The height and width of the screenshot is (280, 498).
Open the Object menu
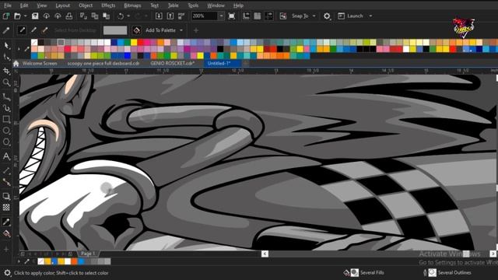coord(86,5)
